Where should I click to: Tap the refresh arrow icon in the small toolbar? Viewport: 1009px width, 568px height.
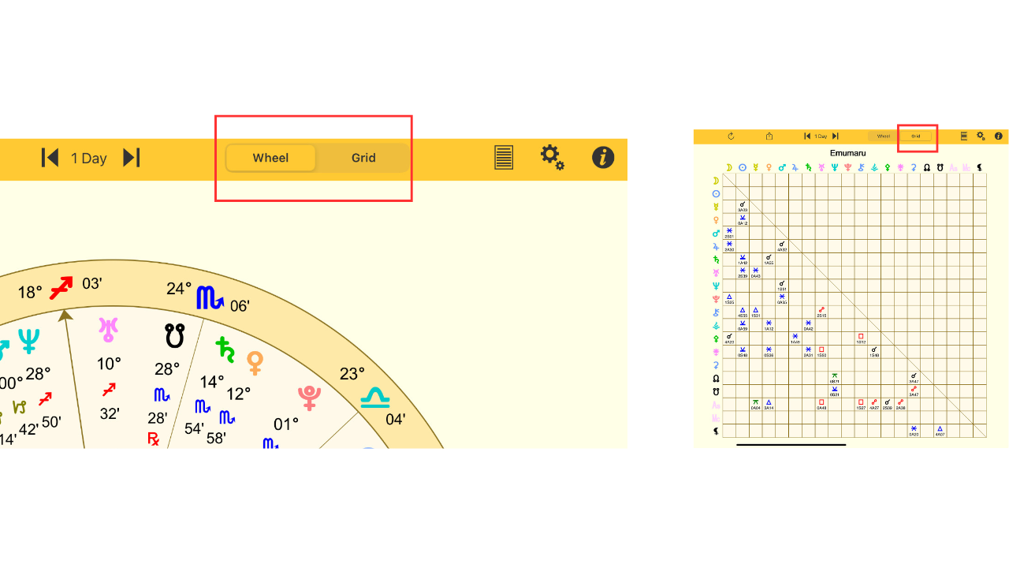731,136
